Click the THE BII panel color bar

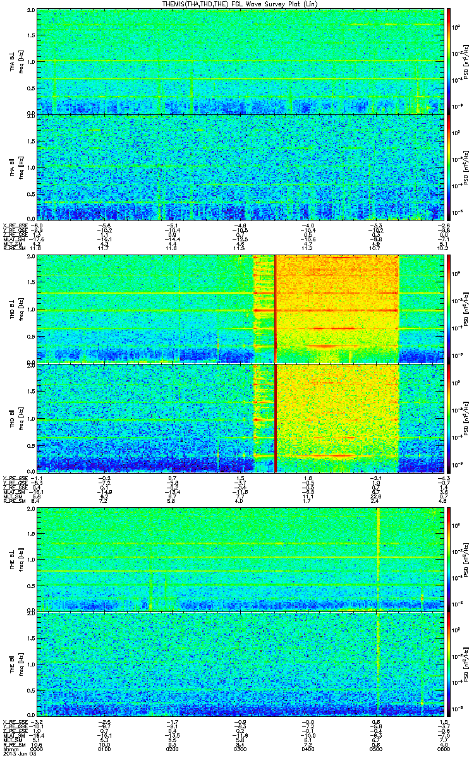click(449, 665)
